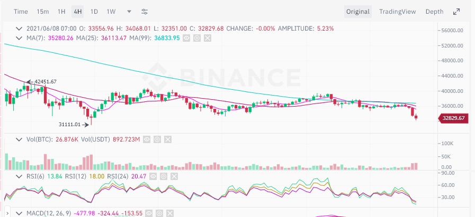Open Vol(BTC) indicator settings

coord(157,139)
